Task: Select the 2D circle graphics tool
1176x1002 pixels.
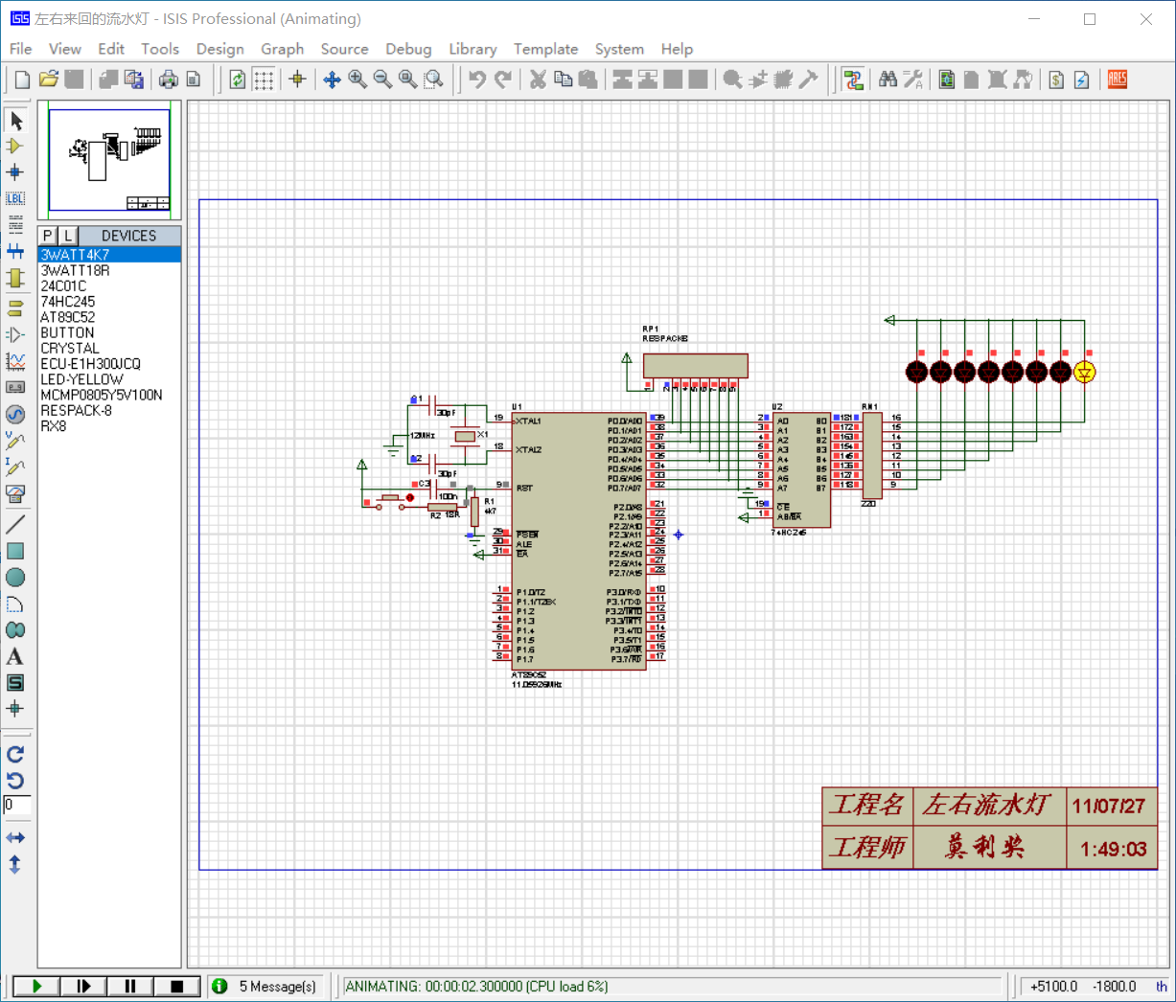Action: 15,578
